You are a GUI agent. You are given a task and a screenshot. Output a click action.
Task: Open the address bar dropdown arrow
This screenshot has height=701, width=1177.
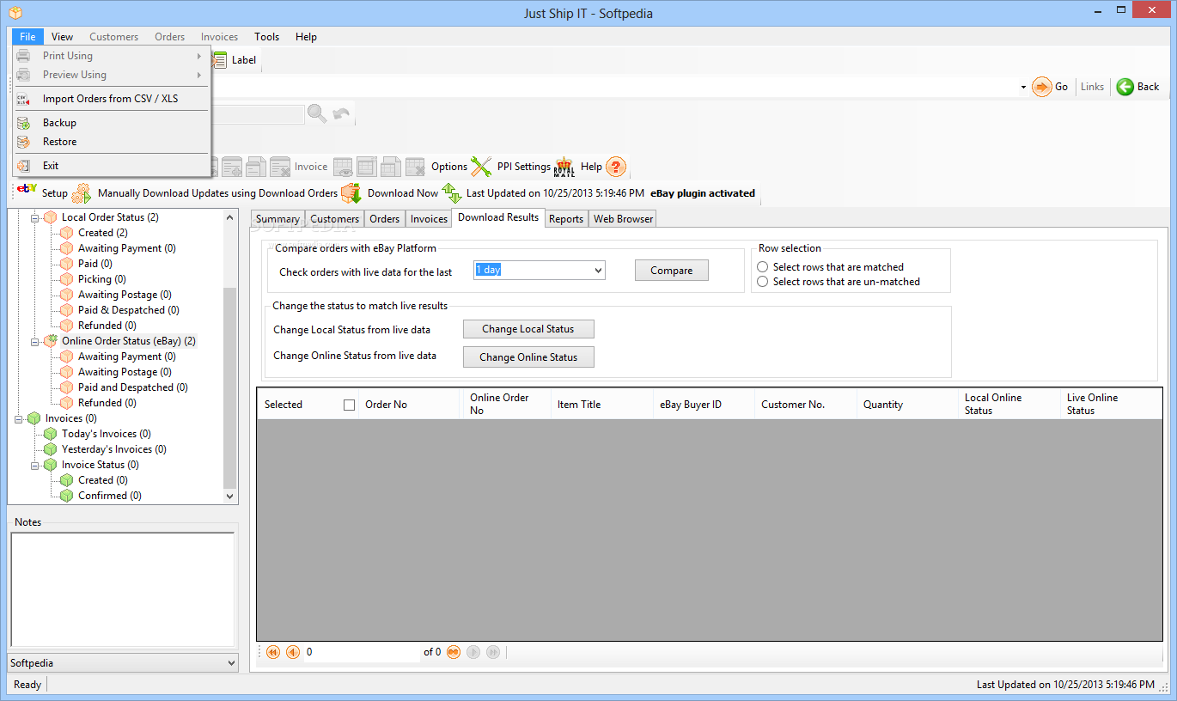pyautogui.click(x=1023, y=87)
